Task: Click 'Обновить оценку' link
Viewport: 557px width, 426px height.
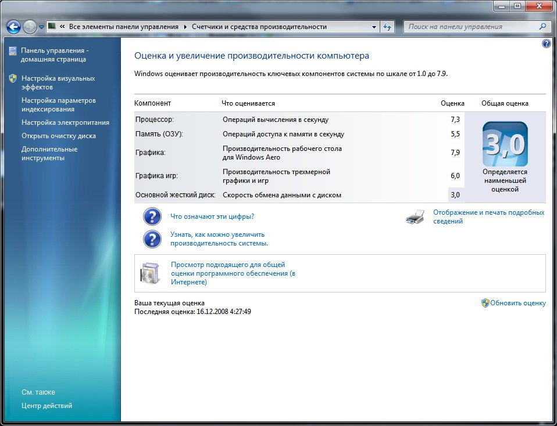Action: point(518,303)
